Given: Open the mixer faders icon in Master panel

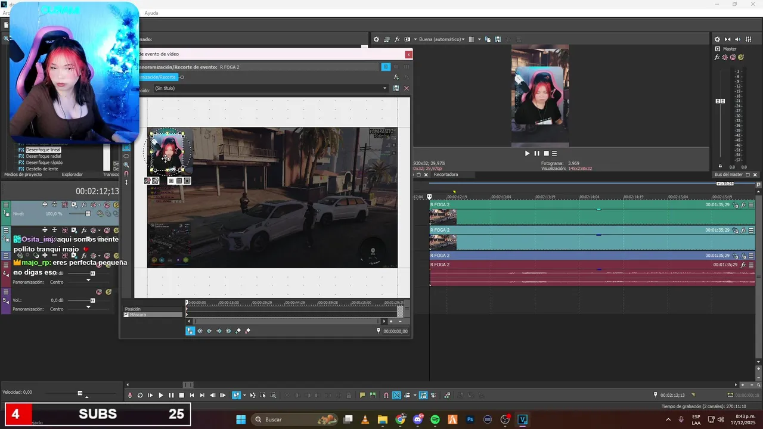Looking at the screenshot, I should [x=748, y=39].
